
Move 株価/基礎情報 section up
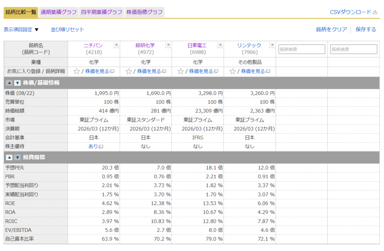pos(9,83)
